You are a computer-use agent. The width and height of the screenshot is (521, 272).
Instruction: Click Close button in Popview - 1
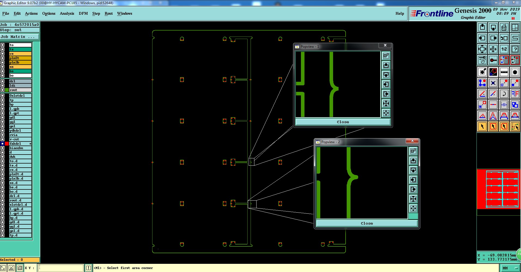[343, 122]
